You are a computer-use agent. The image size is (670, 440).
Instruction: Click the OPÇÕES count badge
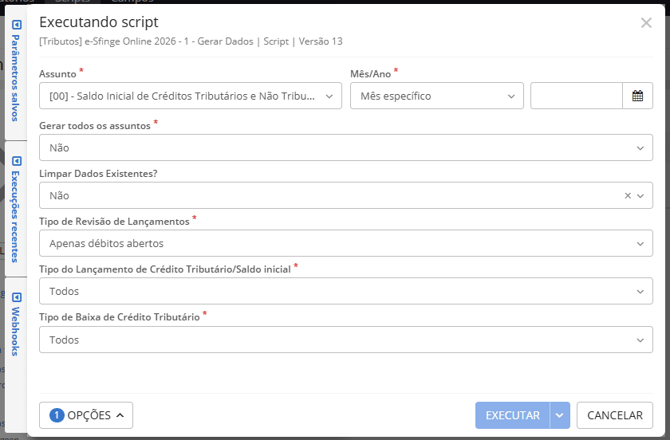[57, 415]
